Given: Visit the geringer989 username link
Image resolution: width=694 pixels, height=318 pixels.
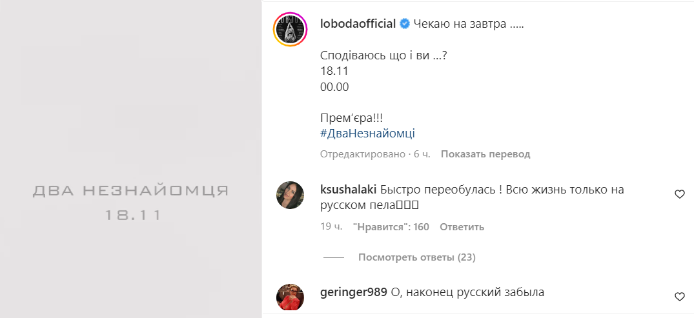Looking at the screenshot, I should [353, 292].
